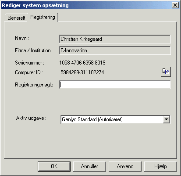Viewport: 181px width, 176px height.
Task: Click the Aktiv udgave label
Action: click(x=31, y=118)
